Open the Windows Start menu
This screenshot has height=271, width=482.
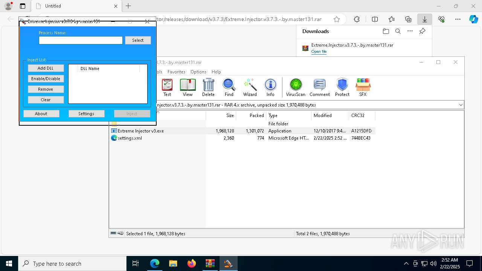coord(9,263)
